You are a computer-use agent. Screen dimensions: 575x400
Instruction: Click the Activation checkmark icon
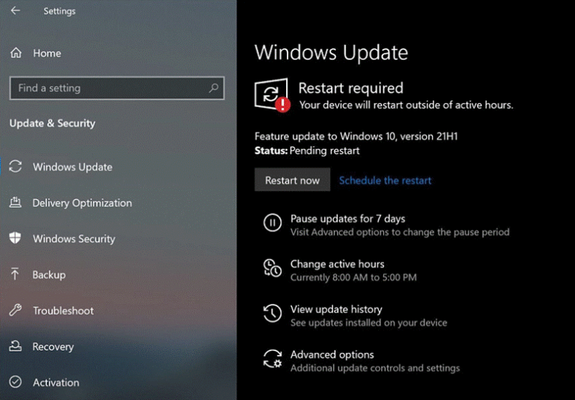tap(16, 382)
